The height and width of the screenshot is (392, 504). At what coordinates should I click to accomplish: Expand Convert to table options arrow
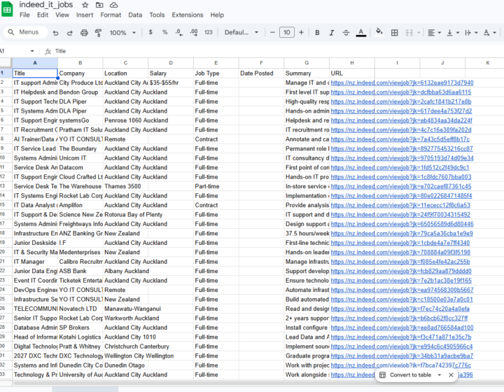pyautogui.click(x=440, y=375)
